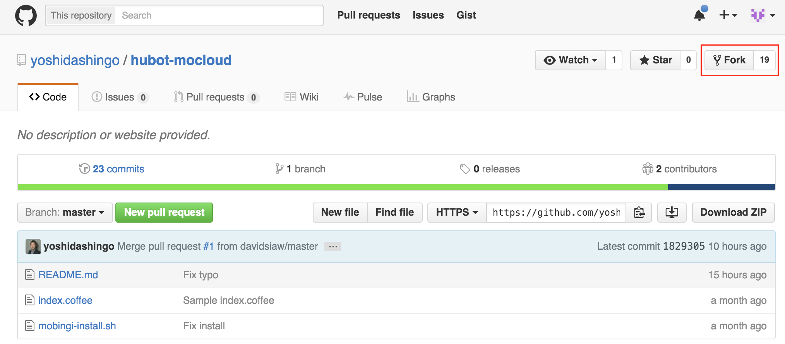785x344 pixels.
Task: Click New pull request button
Action: [x=164, y=213]
